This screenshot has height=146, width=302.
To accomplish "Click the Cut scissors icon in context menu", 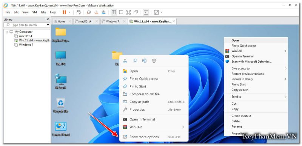I will click(x=125, y=61).
